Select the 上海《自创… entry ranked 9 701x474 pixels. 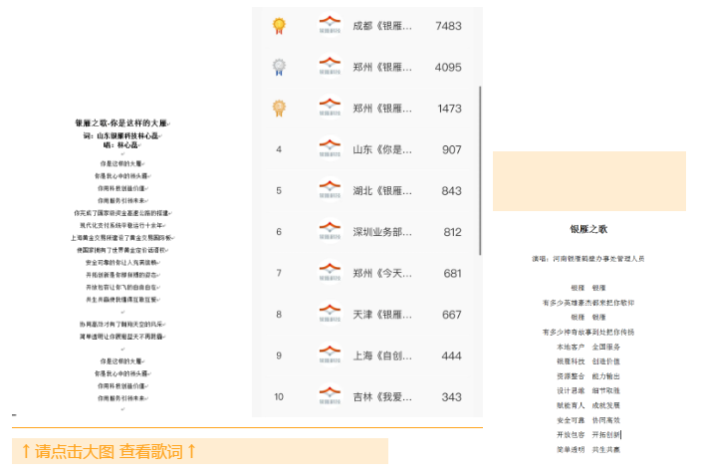click(382, 355)
